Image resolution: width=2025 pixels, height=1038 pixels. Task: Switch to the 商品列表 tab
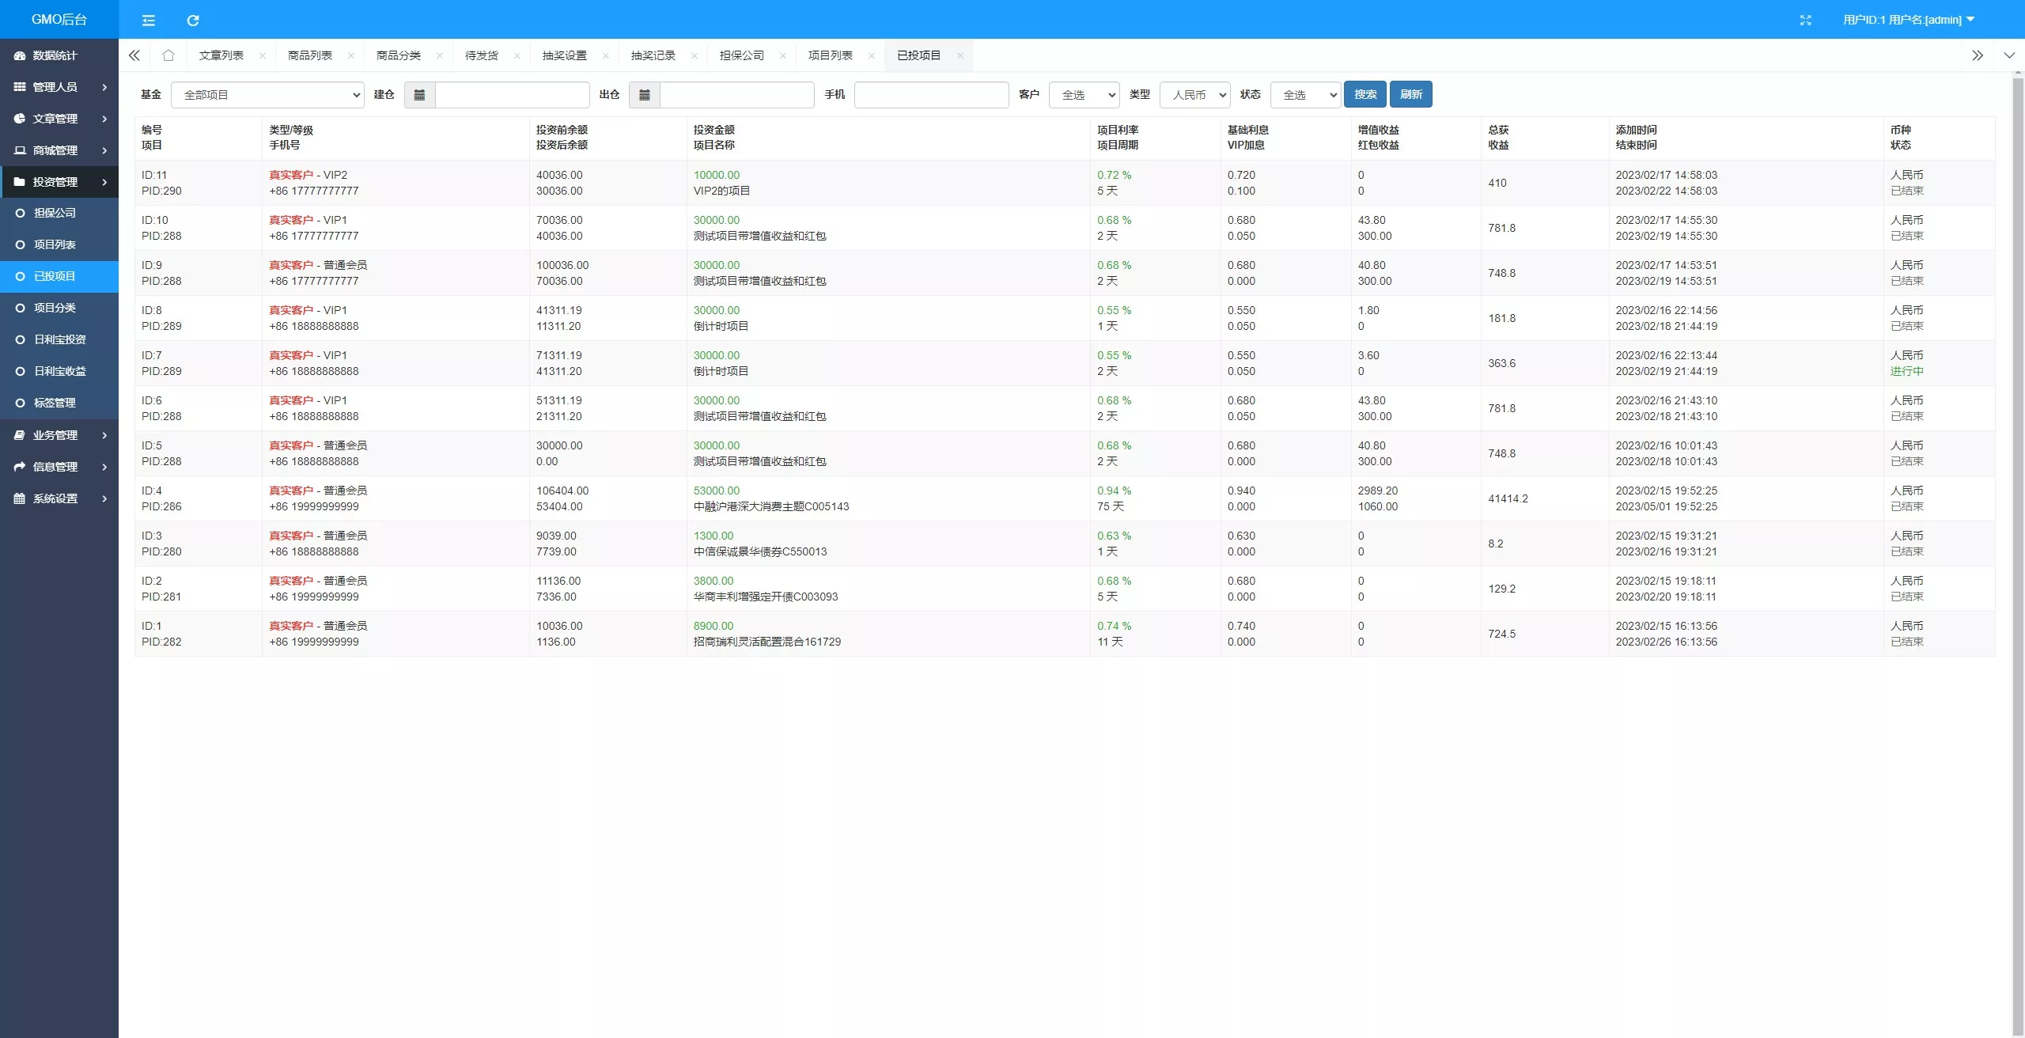coord(310,55)
